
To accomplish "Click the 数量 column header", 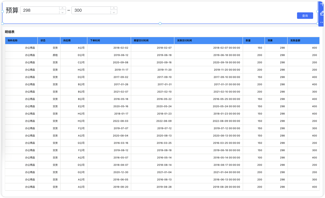I will click(x=254, y=41).
